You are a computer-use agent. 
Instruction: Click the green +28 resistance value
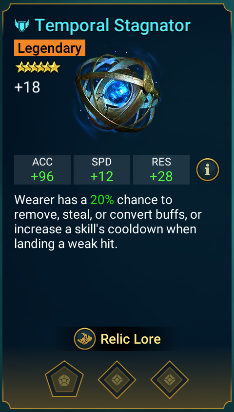[161, 177]
